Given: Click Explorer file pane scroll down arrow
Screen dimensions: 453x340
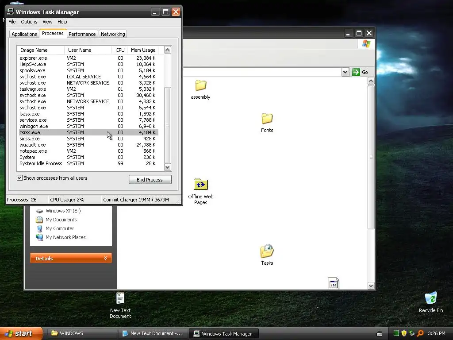Looking at the screenshot, I should [x=371, y=286].
